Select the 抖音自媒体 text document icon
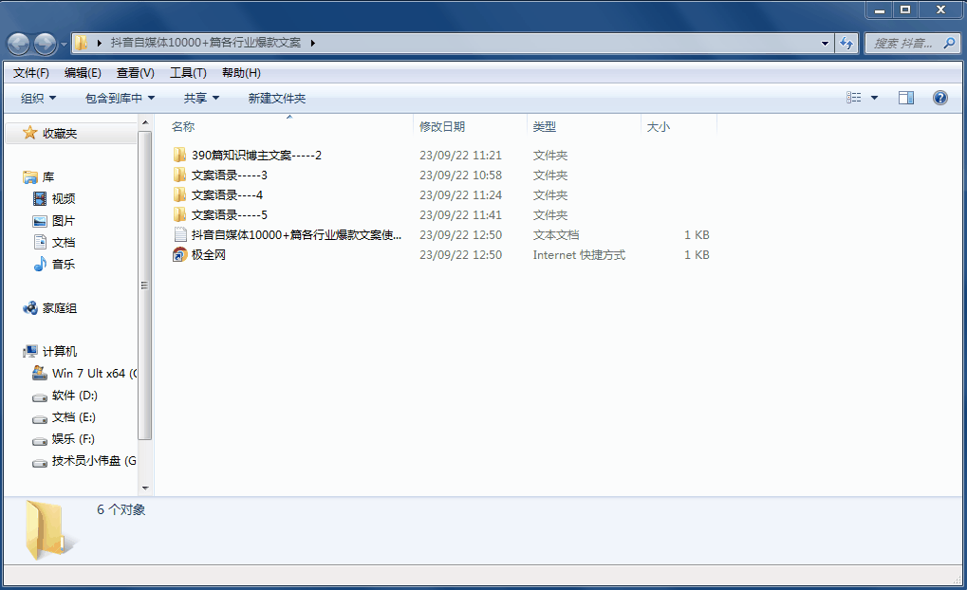967x590 pixels. pyautogui.click(x=180, y=235)
